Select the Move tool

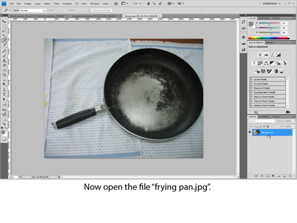(x=4, y=21)
